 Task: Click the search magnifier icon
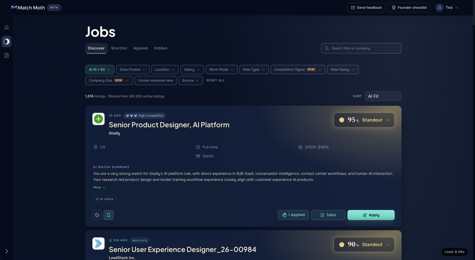[327, 48]
